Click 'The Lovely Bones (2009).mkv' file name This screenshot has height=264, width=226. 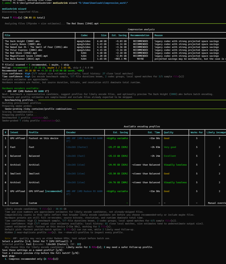point(23,44)
